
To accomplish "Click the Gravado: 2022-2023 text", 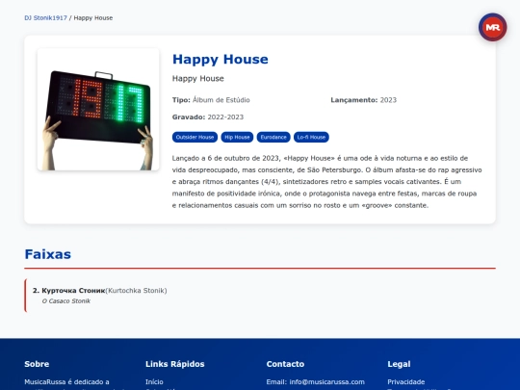I will (x=208, y=117).
